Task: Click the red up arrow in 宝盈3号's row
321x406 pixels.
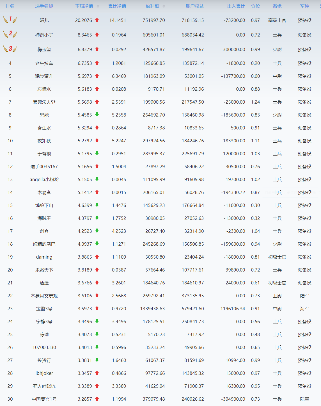Action: tap(97, 308)
